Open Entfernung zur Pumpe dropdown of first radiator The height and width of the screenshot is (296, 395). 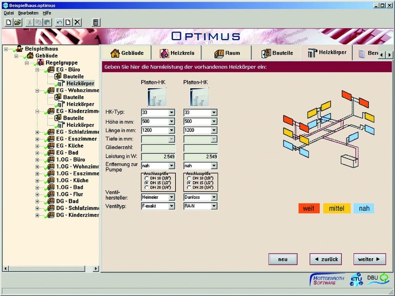click(x=171, y=166)
